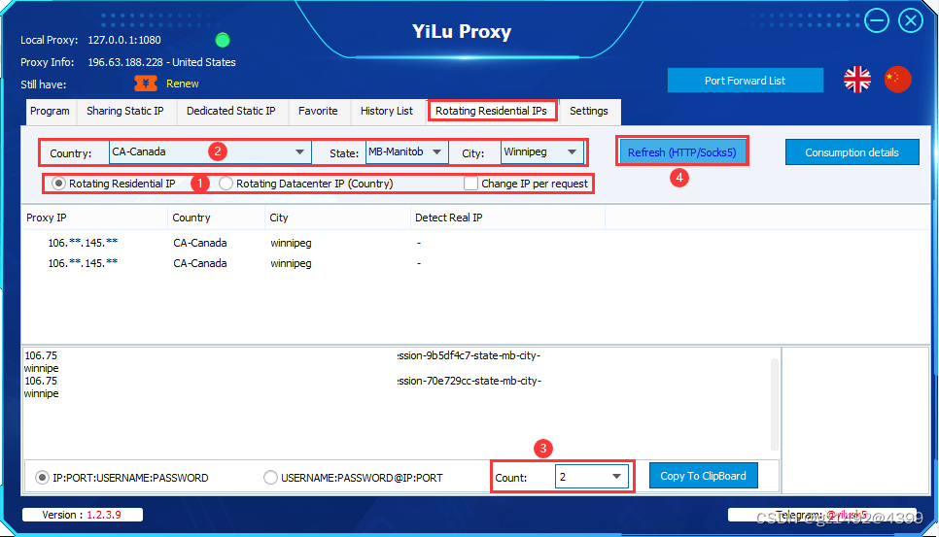Click the orange yen coupon icon
Viewport: 939px width, 537px height.
point(146,84)
